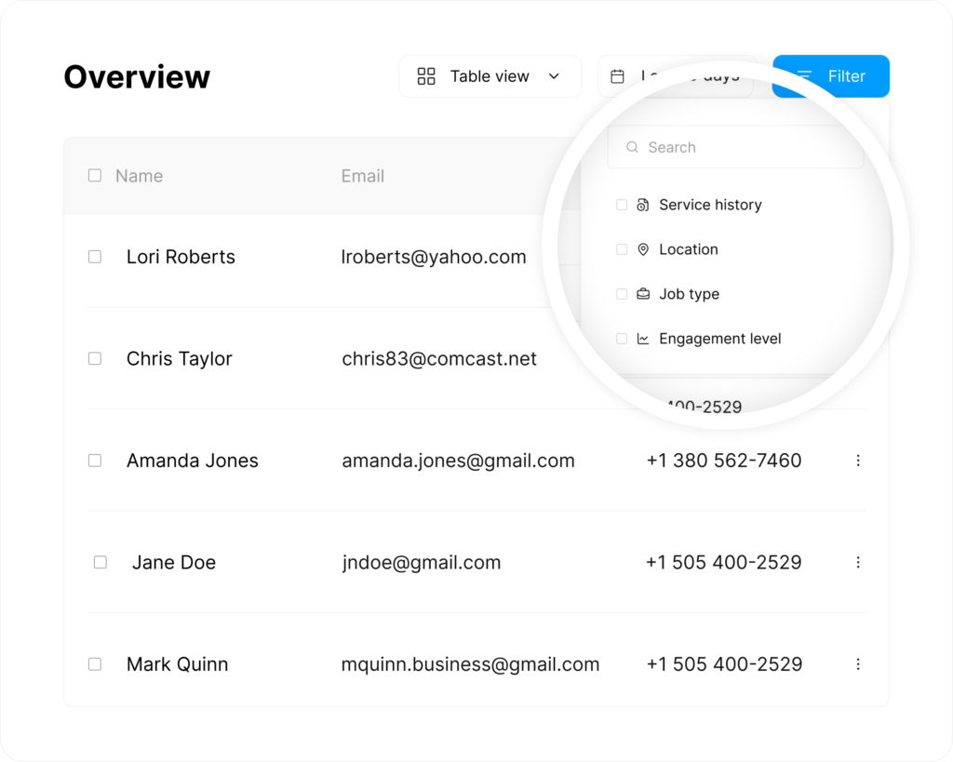Select the Lori Roberts row checkbox
Image resolution: width=953 pixels, height=762 pixels.
coord(95,257)
